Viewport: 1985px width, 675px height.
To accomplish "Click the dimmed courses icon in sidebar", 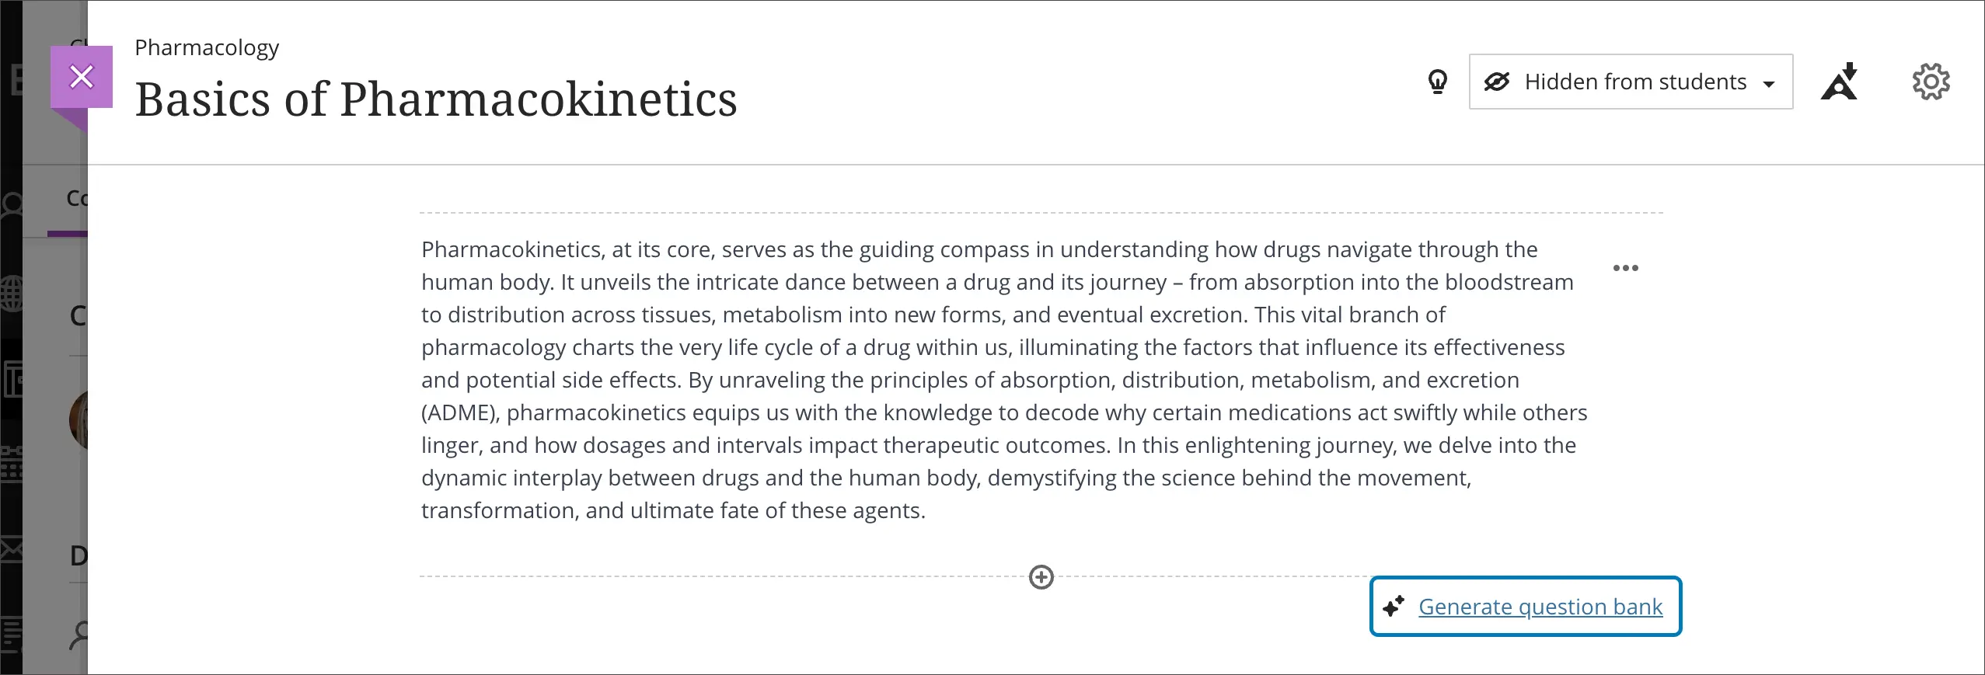I will pos(12,379).
